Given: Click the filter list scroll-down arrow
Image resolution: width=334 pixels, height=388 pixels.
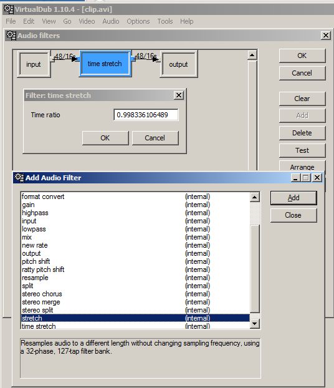Looking at the screenshot, I should click(255, 324).
